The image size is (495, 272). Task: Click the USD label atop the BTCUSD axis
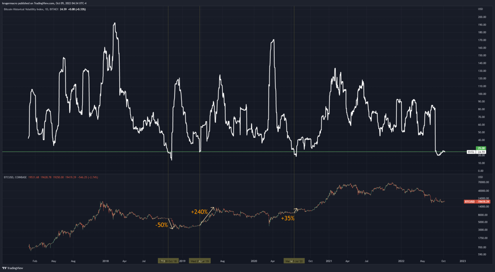(480, 177)
